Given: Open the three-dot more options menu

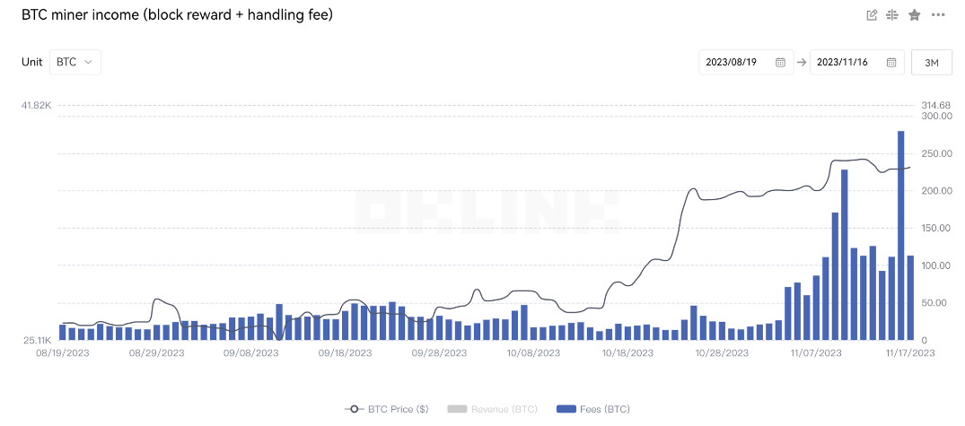Looking at the screenshot, I should (937, 15).
